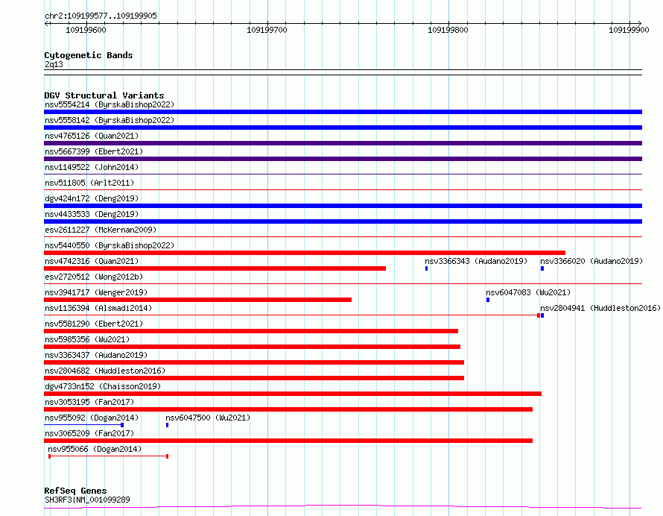Click the nsv5667399 (Ebert2021) label
This screenshot has height=516, width=663.
pyautogui.click(x=94, y=151)
